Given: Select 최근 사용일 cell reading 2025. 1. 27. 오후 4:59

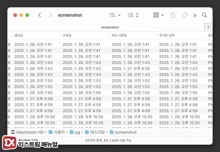Looking at the screenshot, I should pos(131,110).
